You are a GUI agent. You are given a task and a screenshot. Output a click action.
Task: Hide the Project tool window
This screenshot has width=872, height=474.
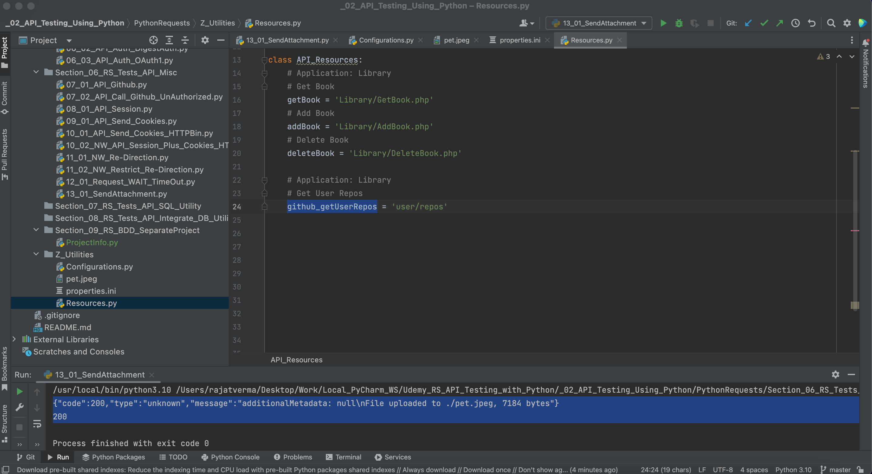(x=221, y=40)
